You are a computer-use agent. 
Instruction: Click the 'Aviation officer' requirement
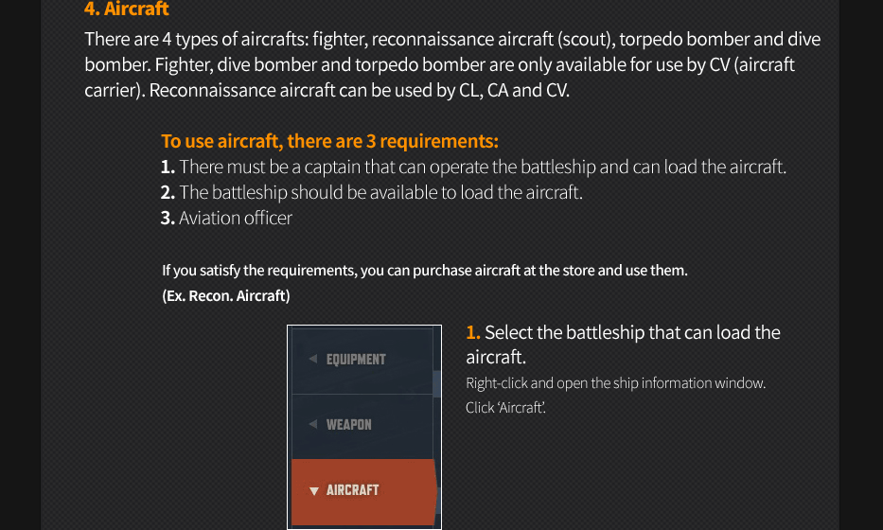(226, 218)
